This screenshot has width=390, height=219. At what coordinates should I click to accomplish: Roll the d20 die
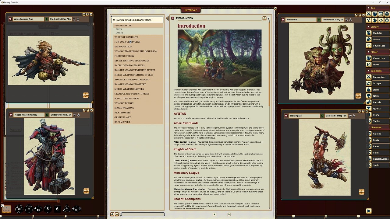19,209
